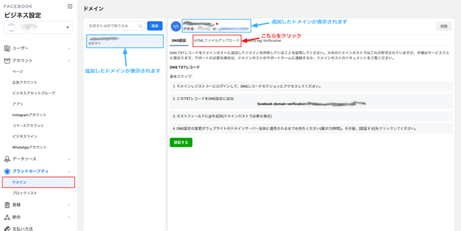Click the name or ID filter field
The height and width of the screenshot is (231, 461).
tap(116, 26)
